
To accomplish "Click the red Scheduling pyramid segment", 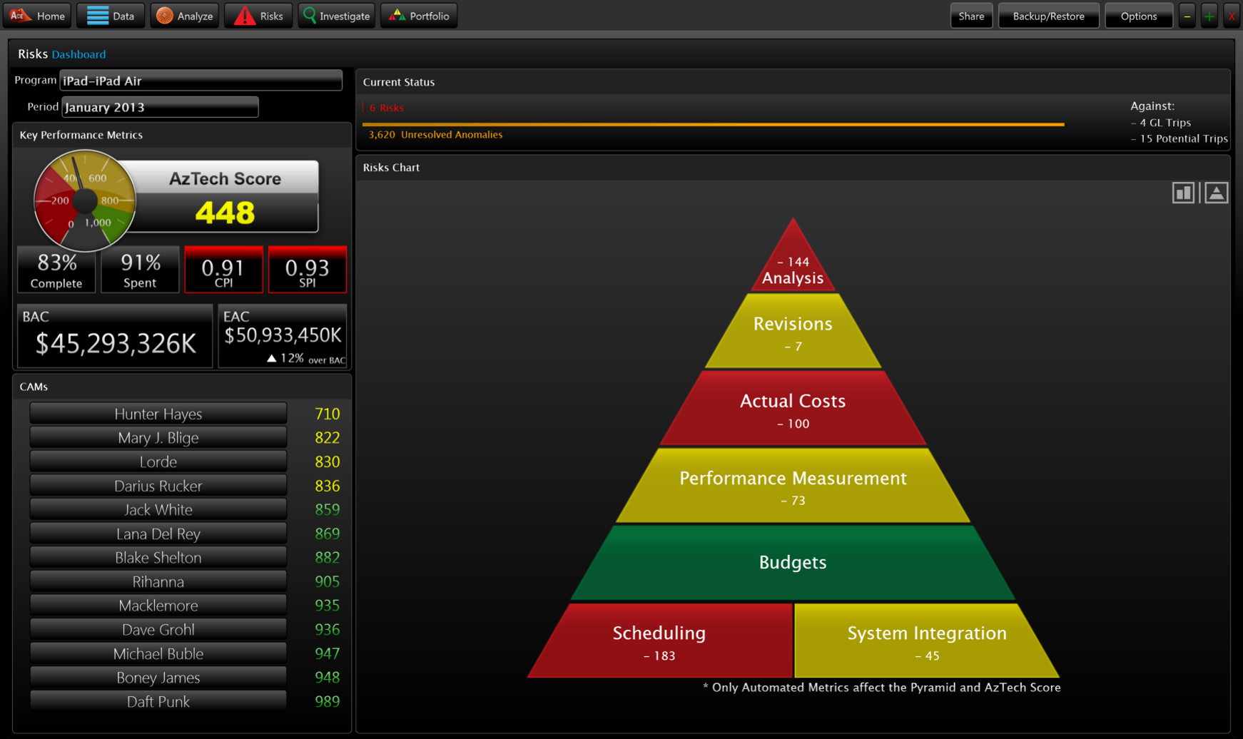I will pos(659,642).
